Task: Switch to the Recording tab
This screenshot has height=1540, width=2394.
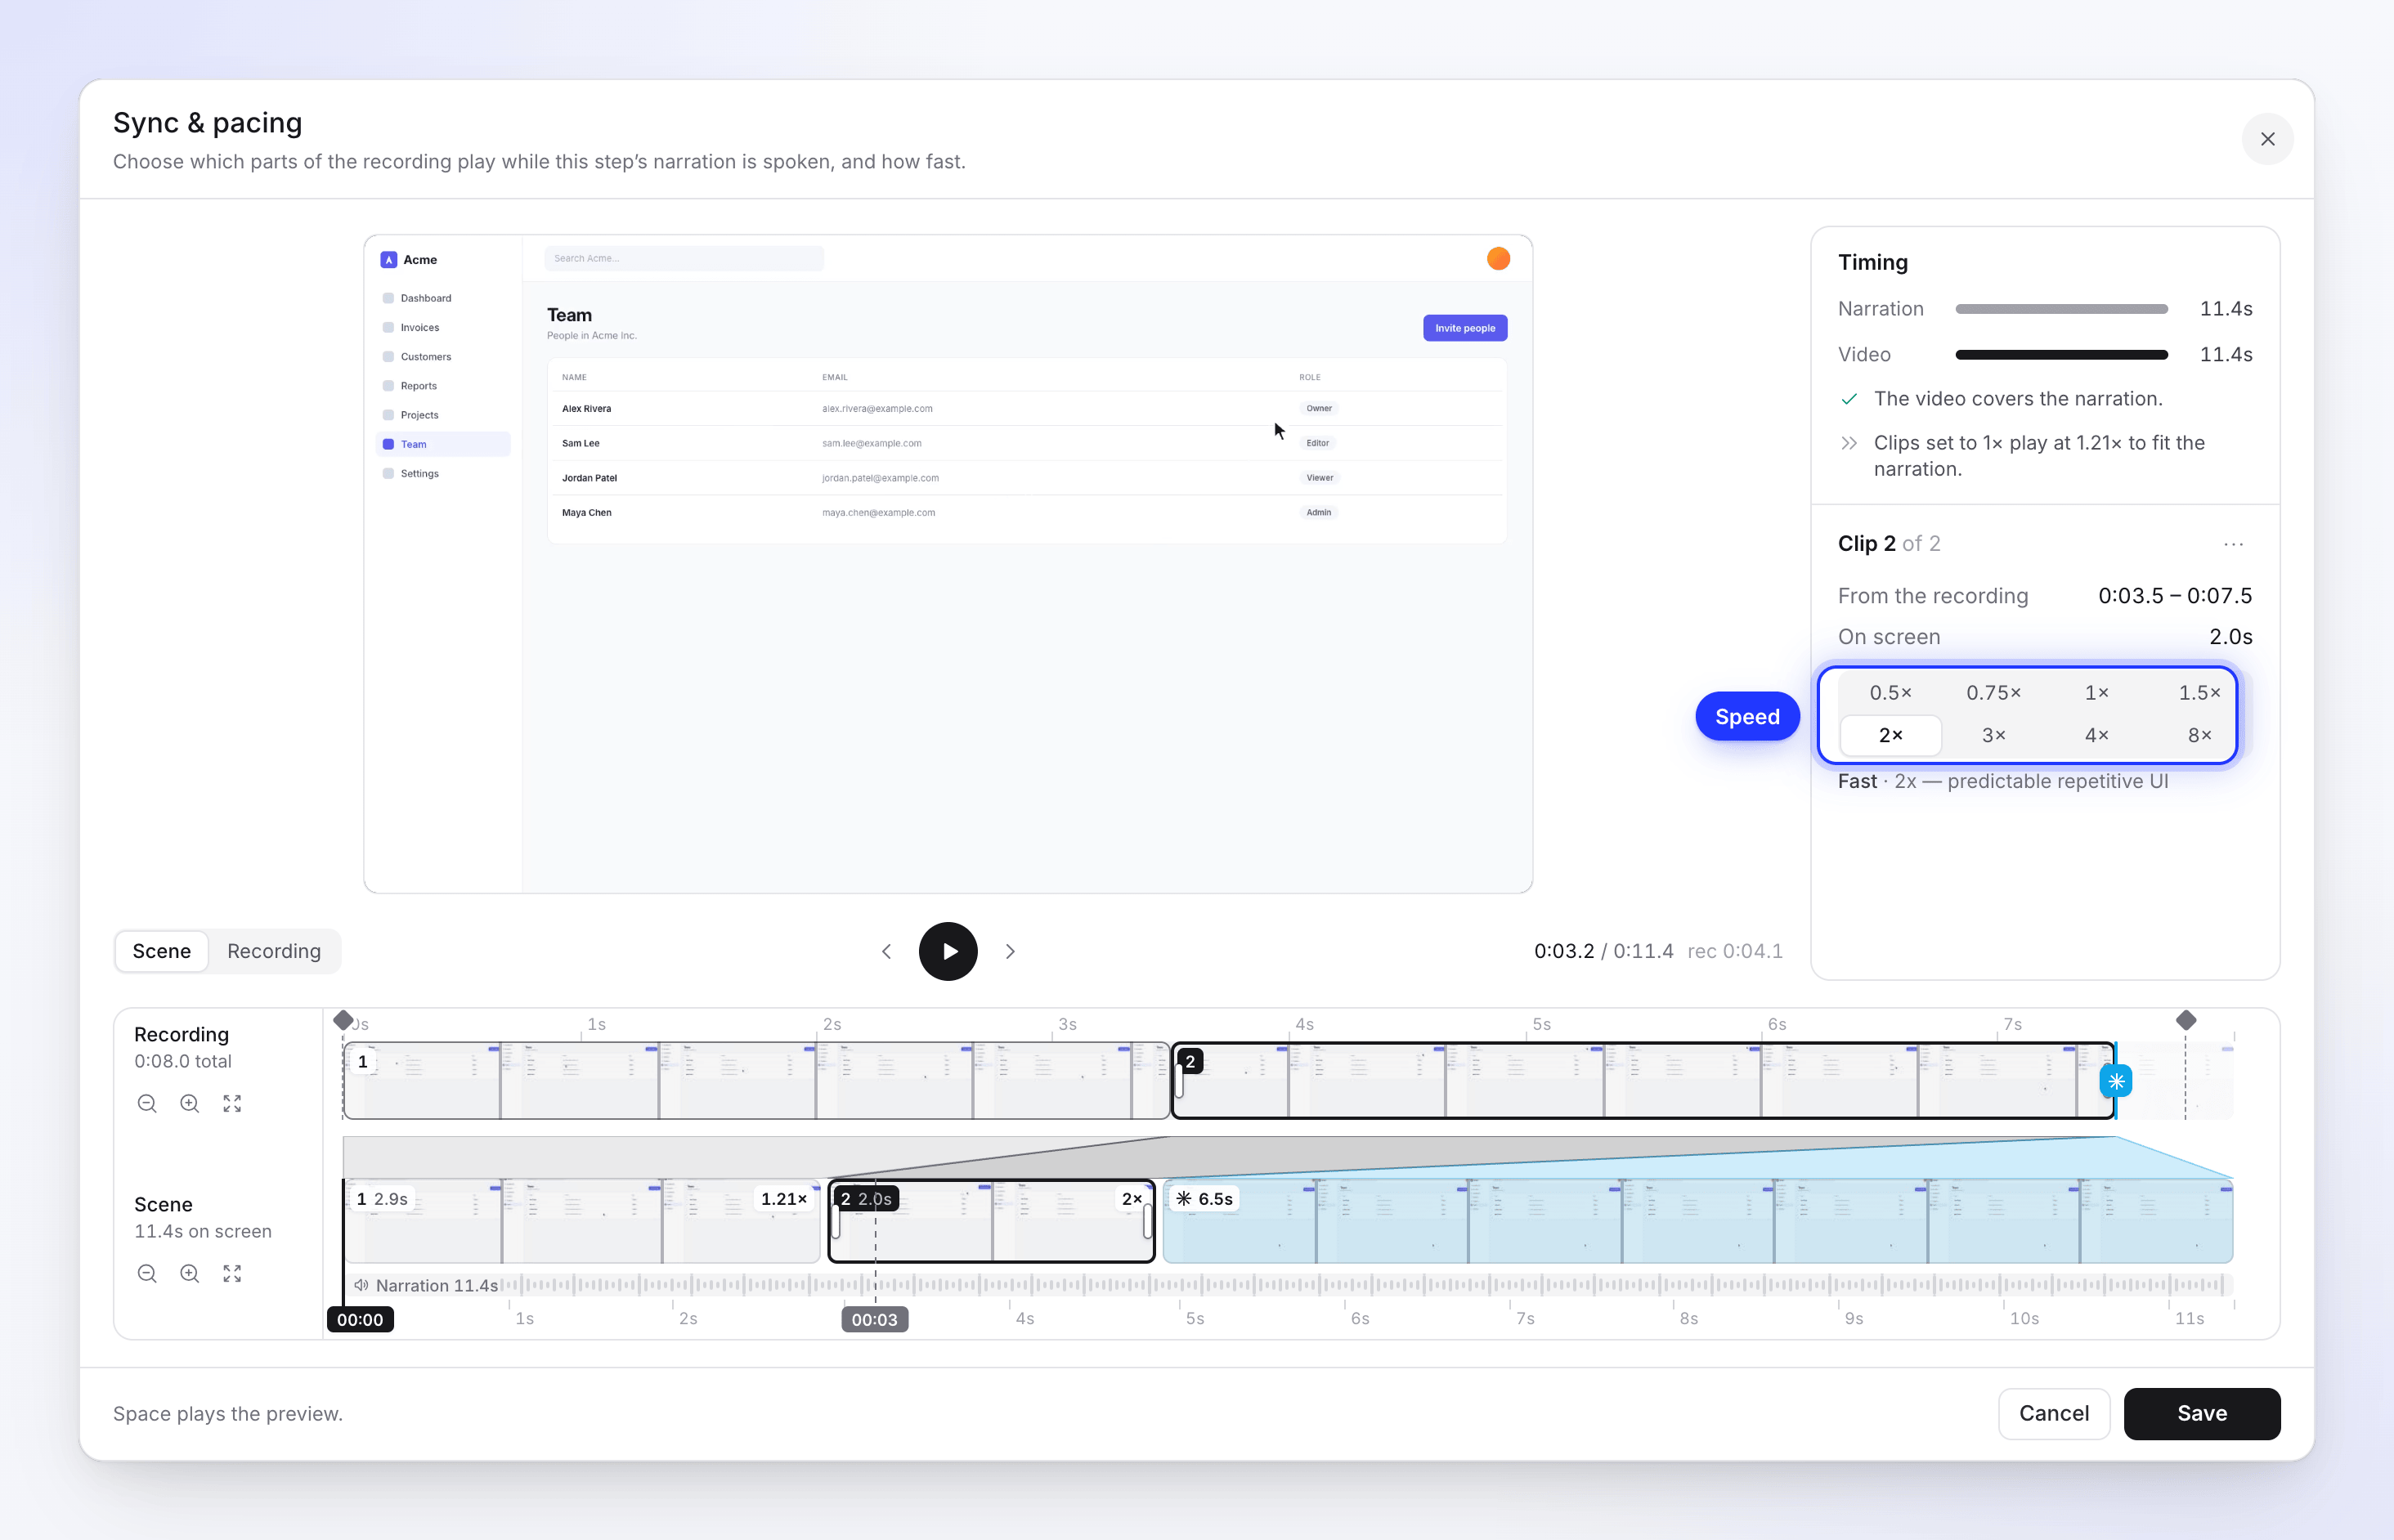Action: tap(274, 951)
